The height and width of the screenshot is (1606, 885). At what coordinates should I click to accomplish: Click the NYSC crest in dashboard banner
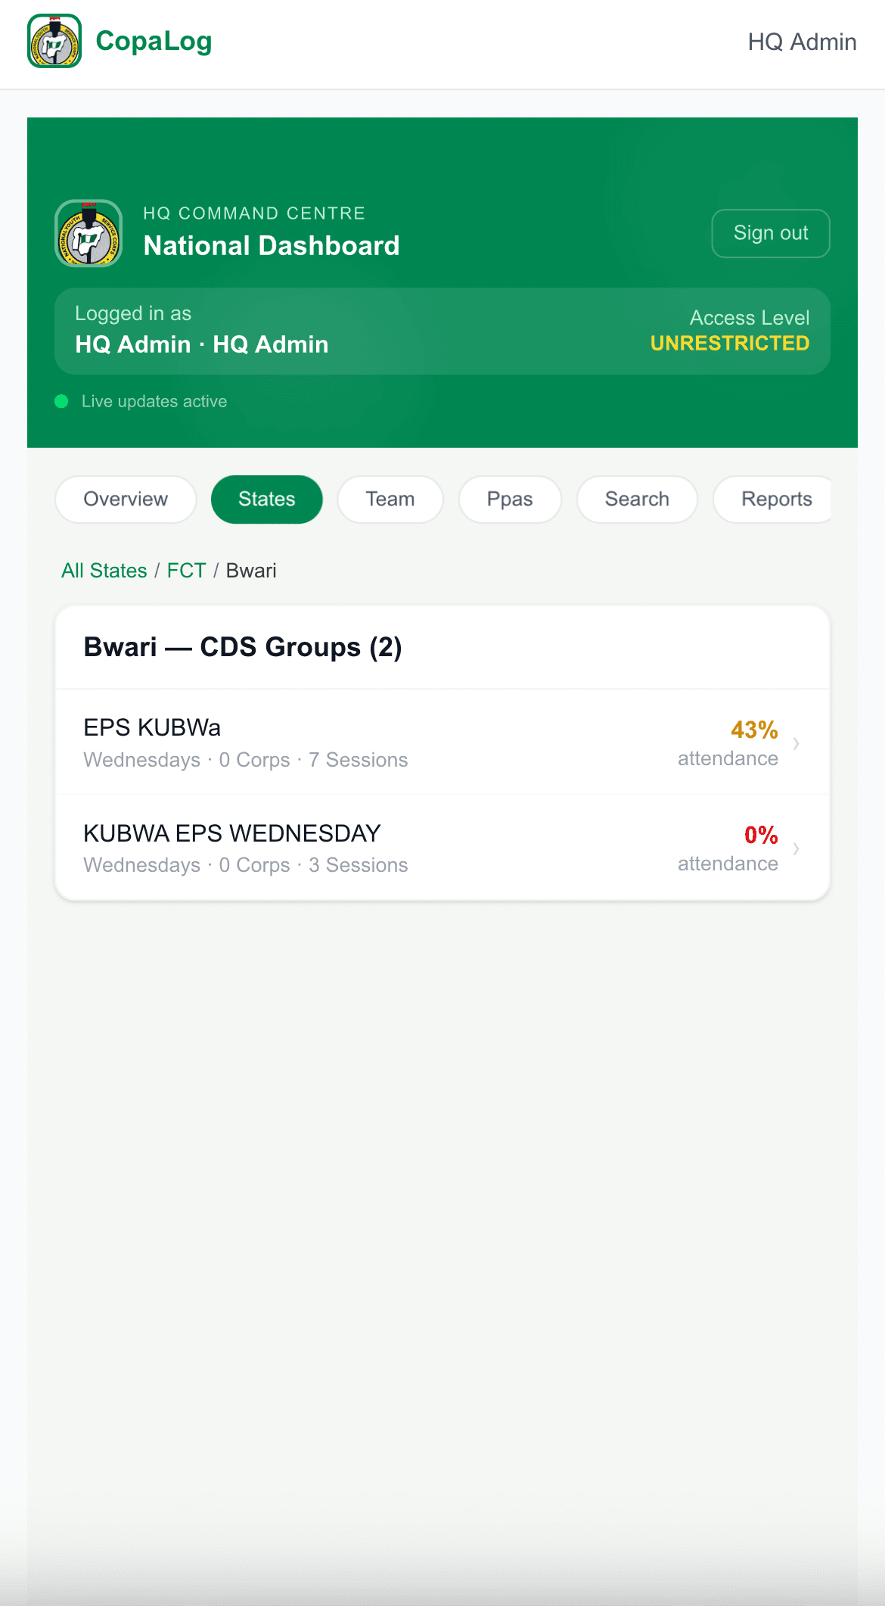click(x=88, y=233)
